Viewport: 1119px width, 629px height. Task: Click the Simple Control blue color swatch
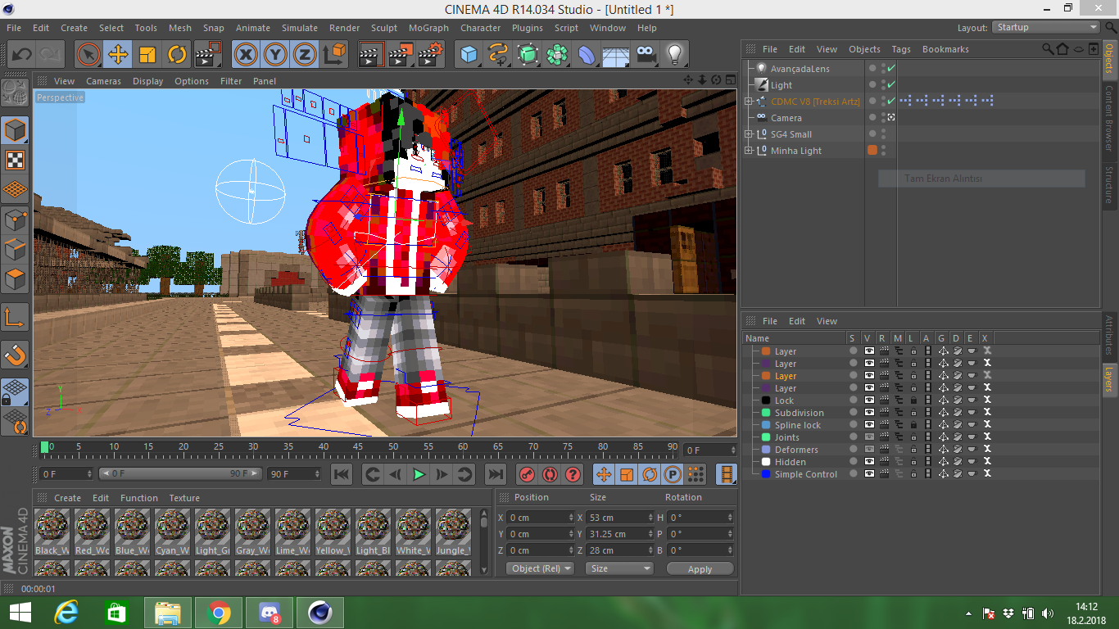[x=766, y=474]
